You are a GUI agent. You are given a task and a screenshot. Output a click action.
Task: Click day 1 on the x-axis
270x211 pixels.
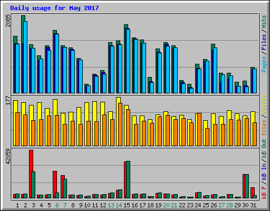pyautogui.click(x=17, y=205)
